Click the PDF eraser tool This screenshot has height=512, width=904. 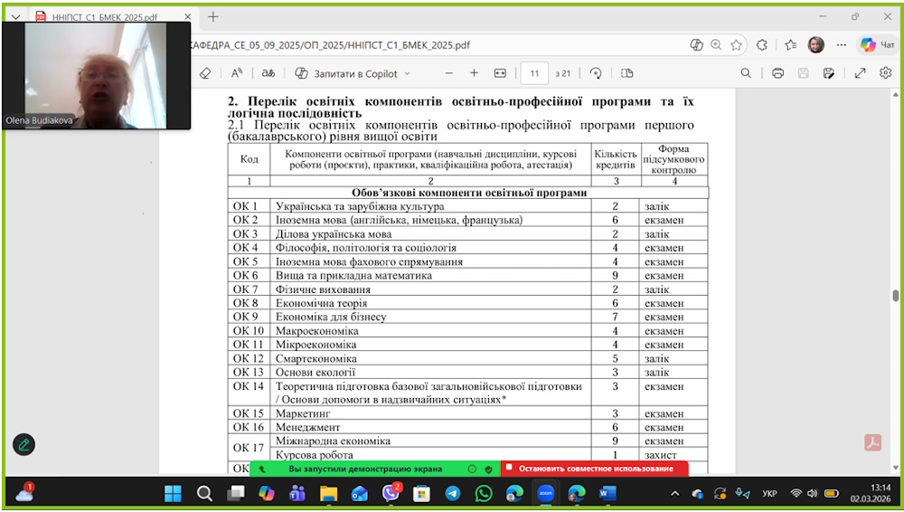[x=205, y=73]
